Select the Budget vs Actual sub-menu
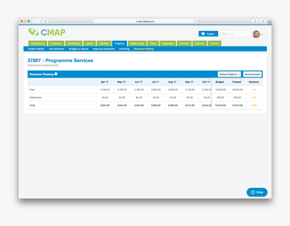Screen dimensions: 290x226 coord(79,49)
